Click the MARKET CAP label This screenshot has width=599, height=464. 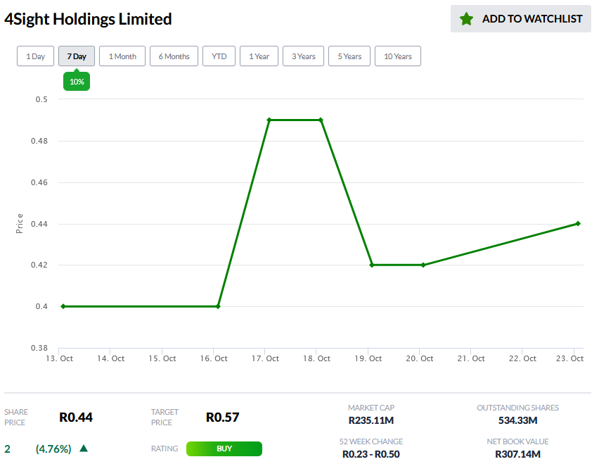(x=371, y=408)
